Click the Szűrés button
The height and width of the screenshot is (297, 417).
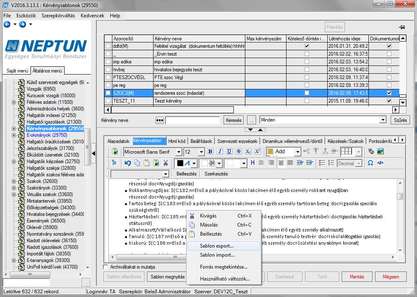pos(400,120)
